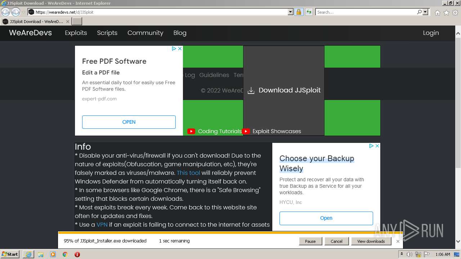Click the security lock icon in address bar

pos(299,12)
